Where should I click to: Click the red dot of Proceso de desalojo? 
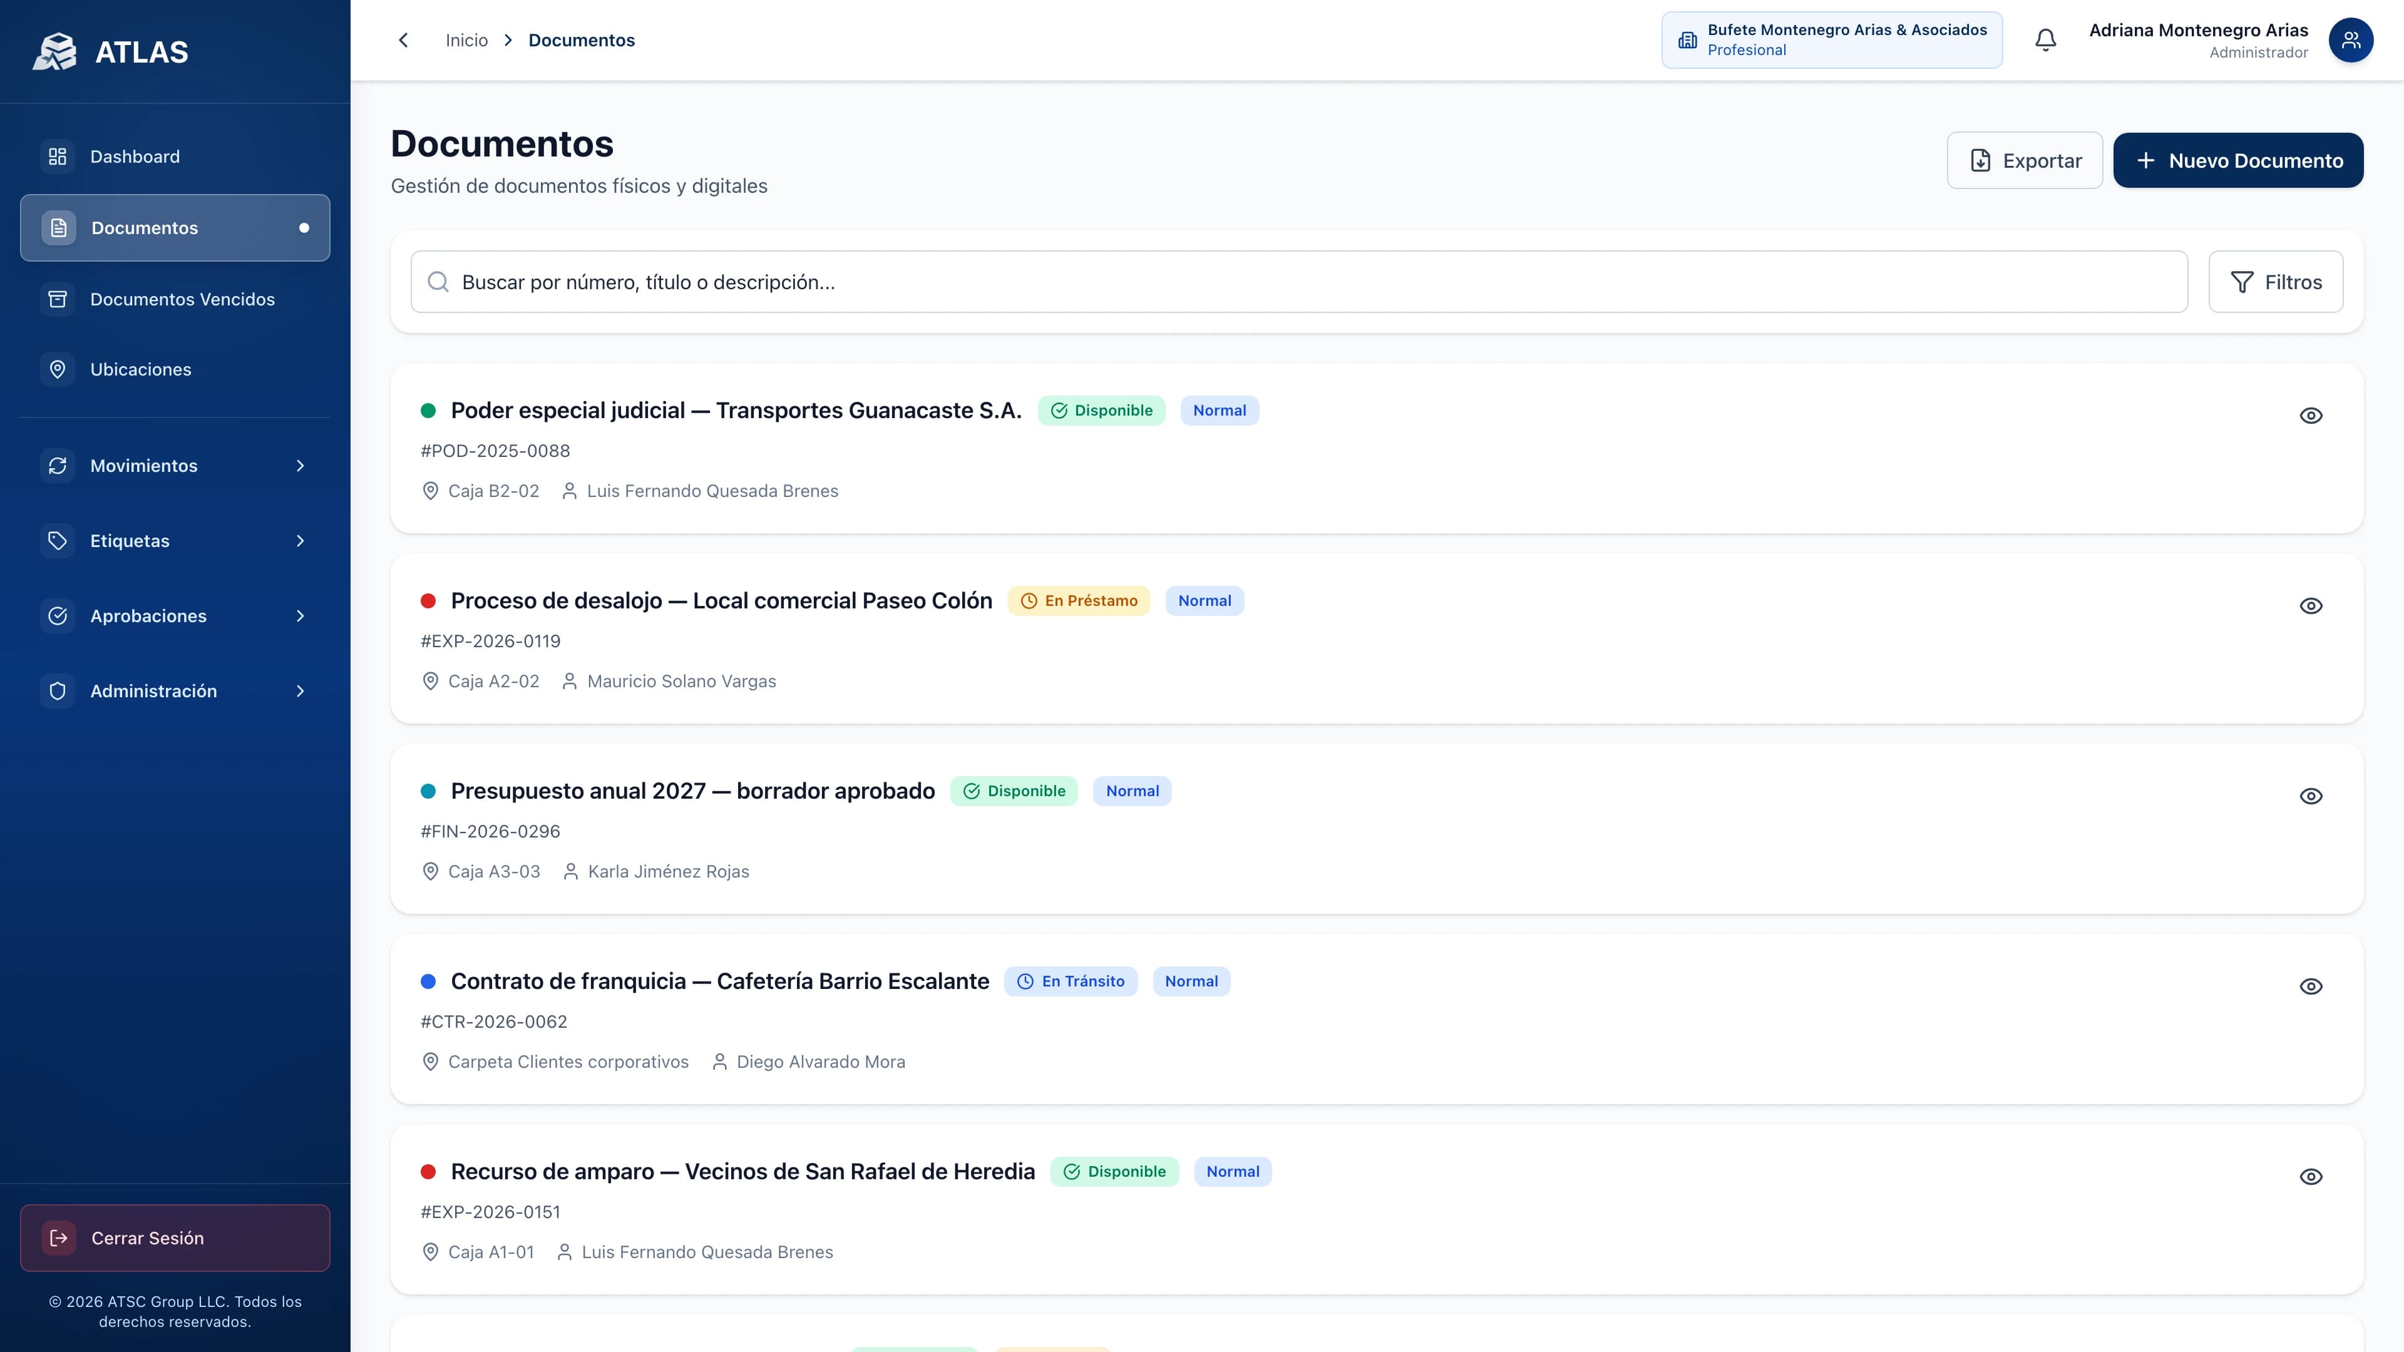(428, 601)
